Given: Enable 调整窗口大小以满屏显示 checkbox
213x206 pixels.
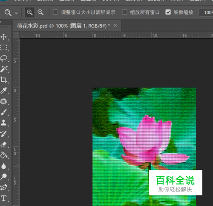Looking at the screenshot, I should 55,12.
